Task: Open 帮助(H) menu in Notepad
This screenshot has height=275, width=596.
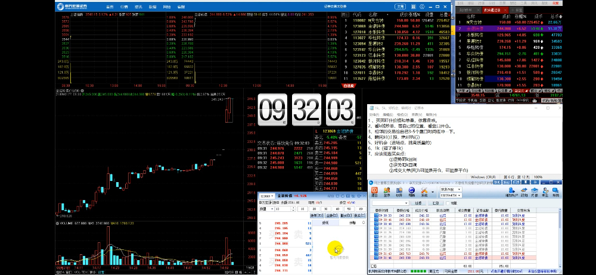Action: (432, 114)
